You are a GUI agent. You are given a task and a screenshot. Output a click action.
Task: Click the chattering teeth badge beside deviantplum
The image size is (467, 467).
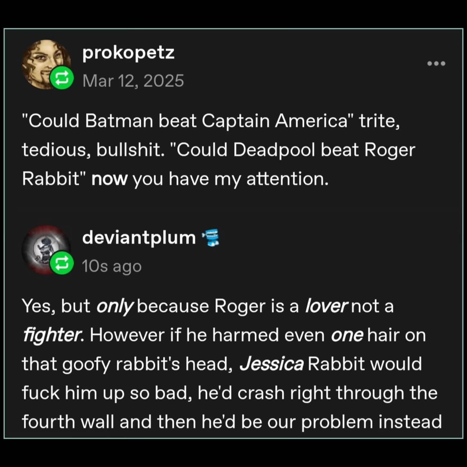pyautogui.click(x=210, y=238)
